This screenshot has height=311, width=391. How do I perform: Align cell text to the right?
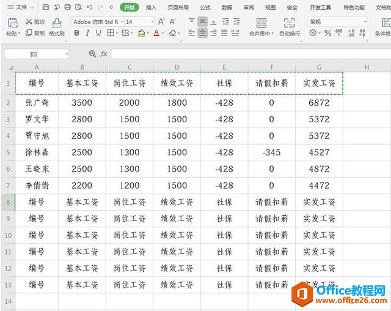[213, 33]
